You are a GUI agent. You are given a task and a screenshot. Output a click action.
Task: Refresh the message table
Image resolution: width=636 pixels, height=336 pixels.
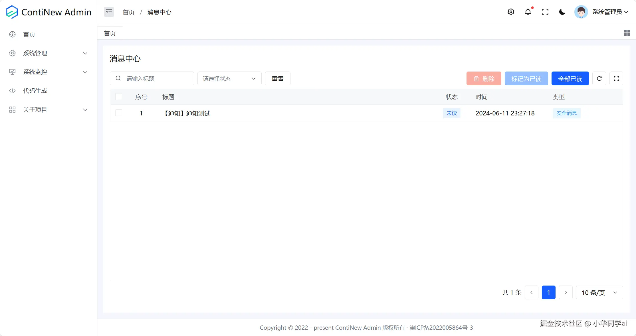click(599, 79)
